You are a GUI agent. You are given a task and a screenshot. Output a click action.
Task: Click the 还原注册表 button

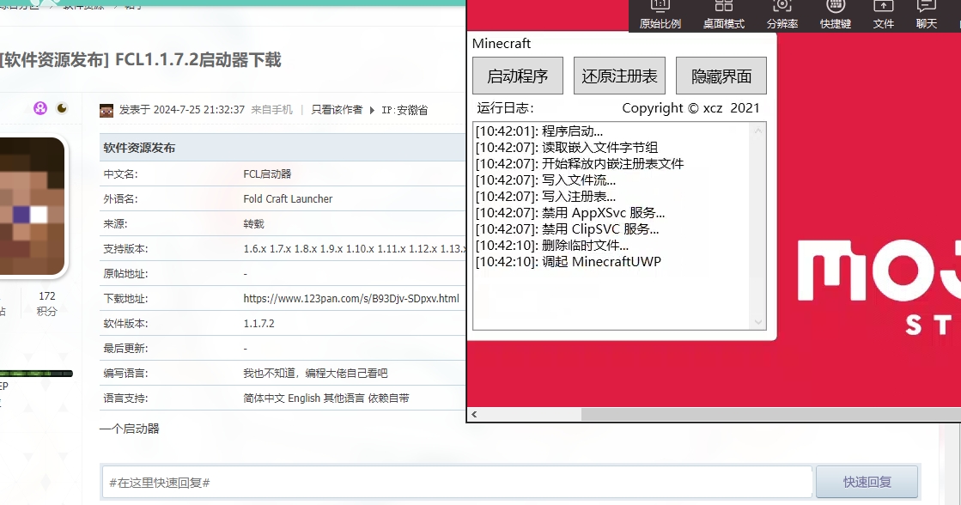pyautogui.click(x=619, y=76)
